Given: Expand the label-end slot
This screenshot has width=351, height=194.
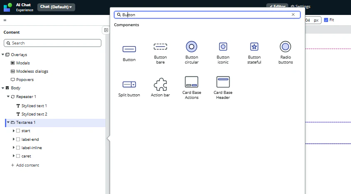Looking at the screenshot, I should click(13, 139).
